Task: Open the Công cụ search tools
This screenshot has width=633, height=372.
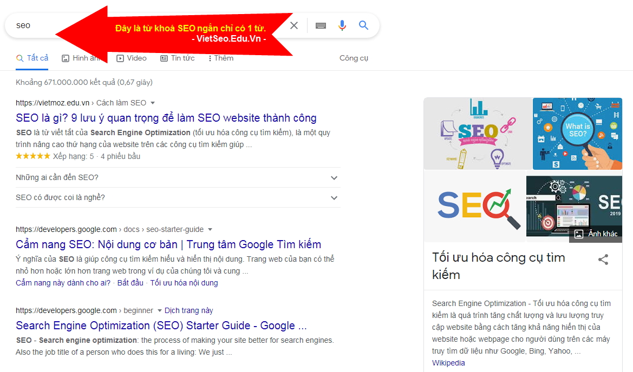Action: pyautogui.click(x=354, y=58)
